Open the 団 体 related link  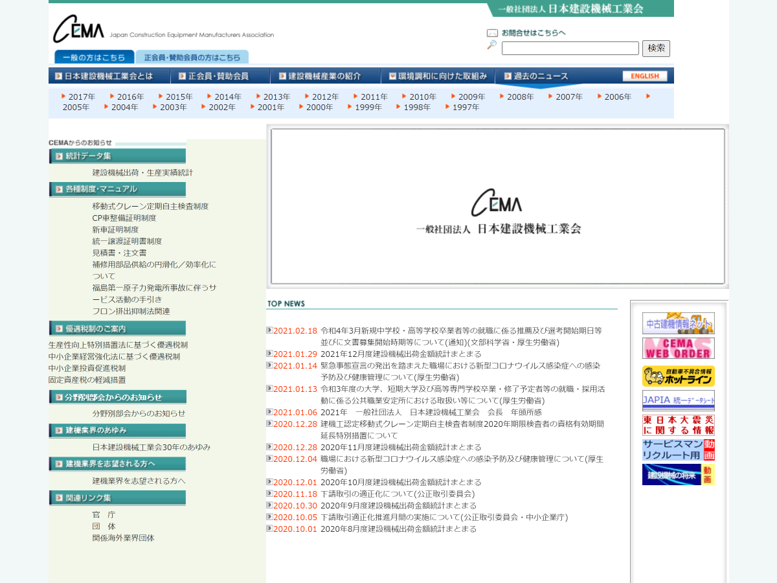click(104, 526)
